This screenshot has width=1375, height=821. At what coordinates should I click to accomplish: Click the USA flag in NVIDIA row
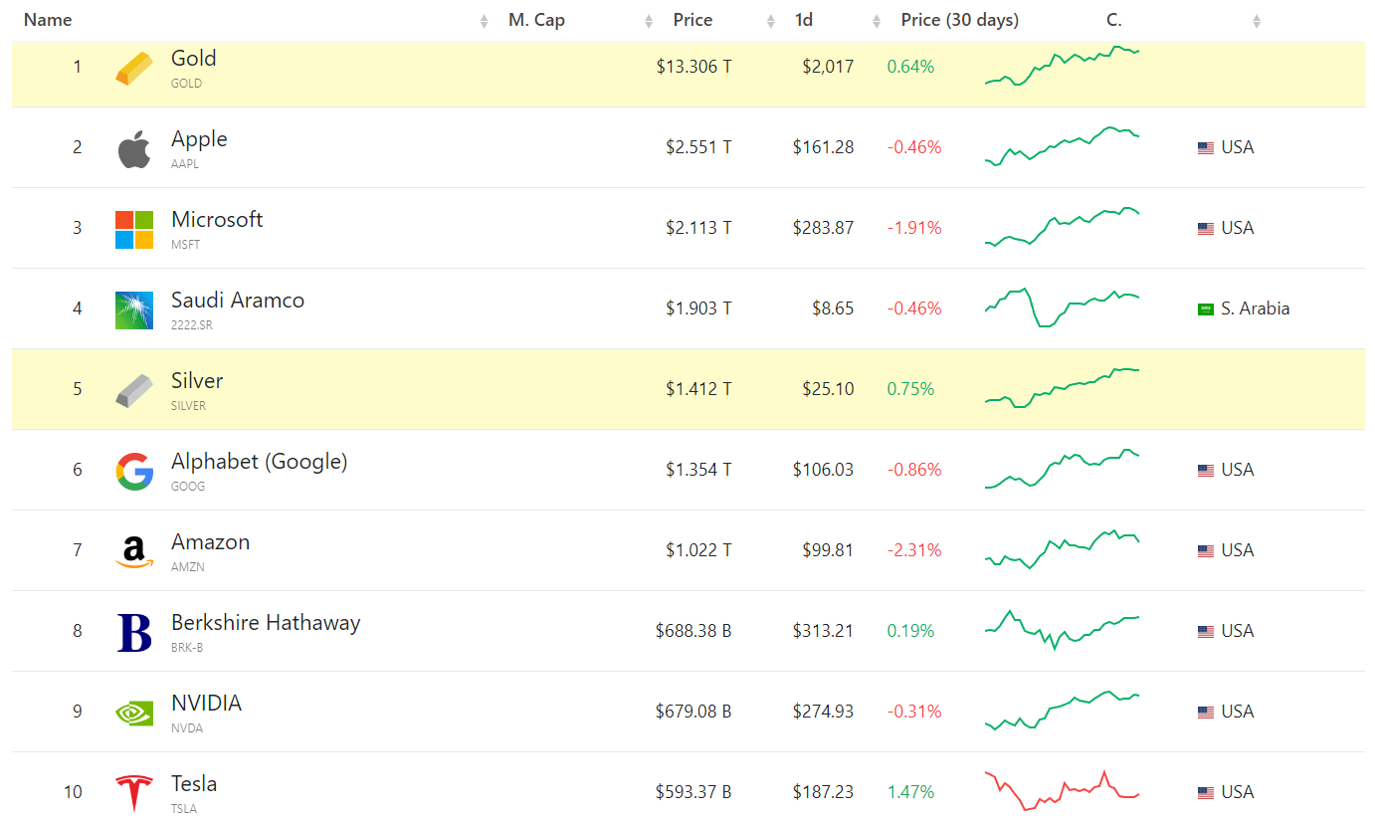[x=1206, y=712]
